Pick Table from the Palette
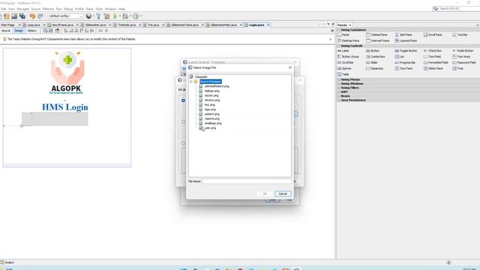Screen dimensions: 480x270 pos(343,74)
